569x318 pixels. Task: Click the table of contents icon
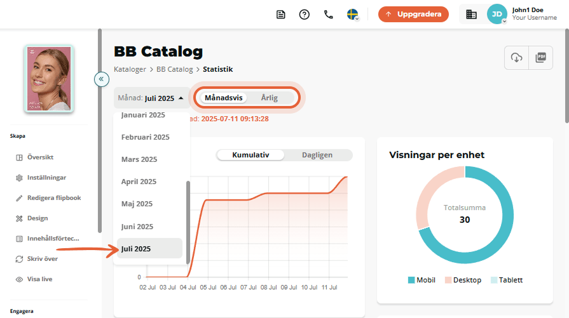(19, 239)
